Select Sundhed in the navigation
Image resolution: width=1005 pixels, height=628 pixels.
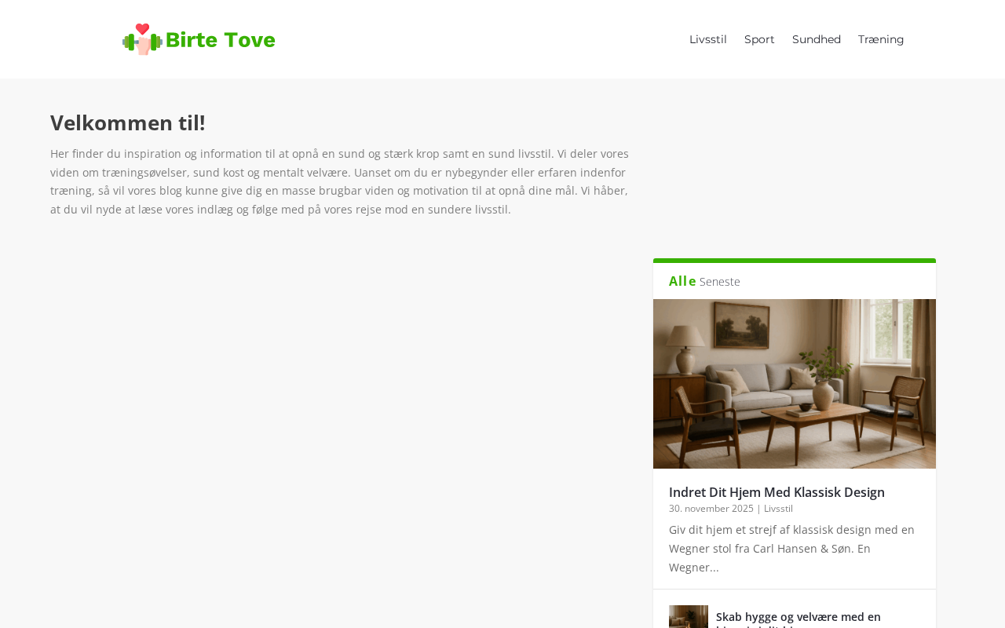[x=817, y=39]
